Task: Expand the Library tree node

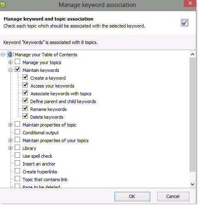Action: (x=10, y=148)
